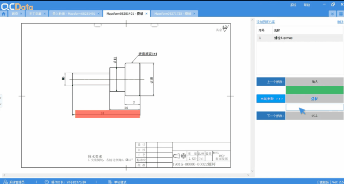Expand the collapsed left side panel arrow
Viewport: 344px width, 184px height.
1,98
